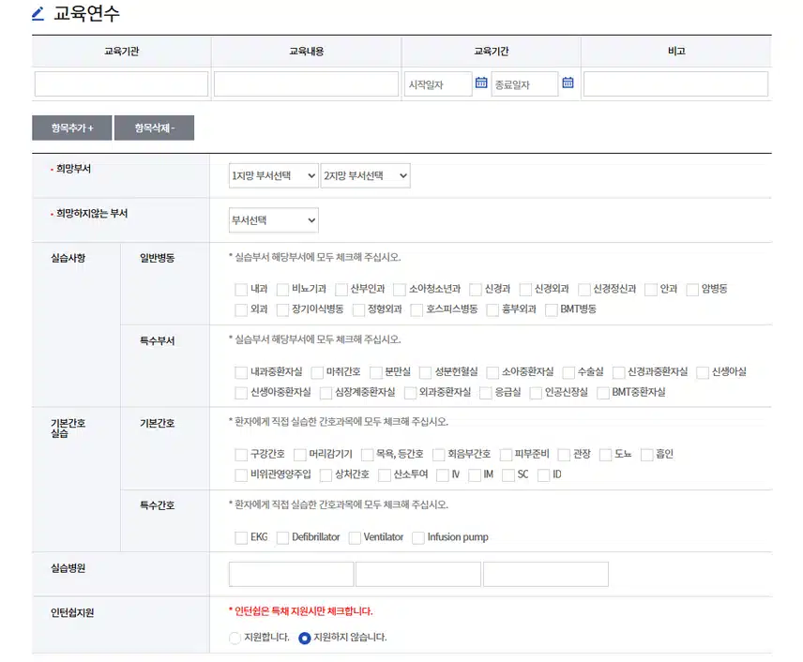Click the pencil icon beside 교육연수 heading
Viewport: 803px width, 662px height.
(x=38, y=13)
